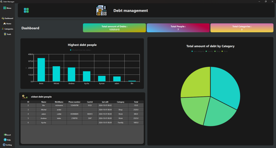This screenshot has width=276, height=148.
Task: Select the Aycha name cell in table
Action: [x=44, y=123]
